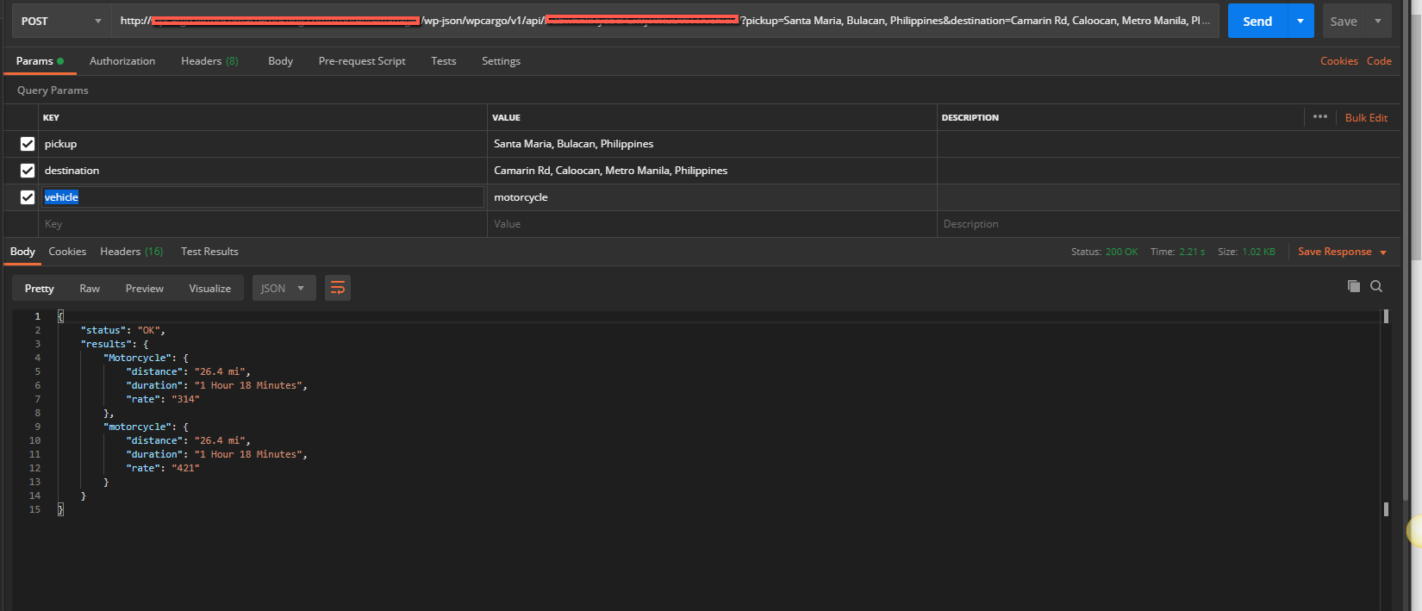Screen dimensions: 1422x611
Task: Click the lowercase "motorcycle" key on line 9
Action: [x=137, y=427]
